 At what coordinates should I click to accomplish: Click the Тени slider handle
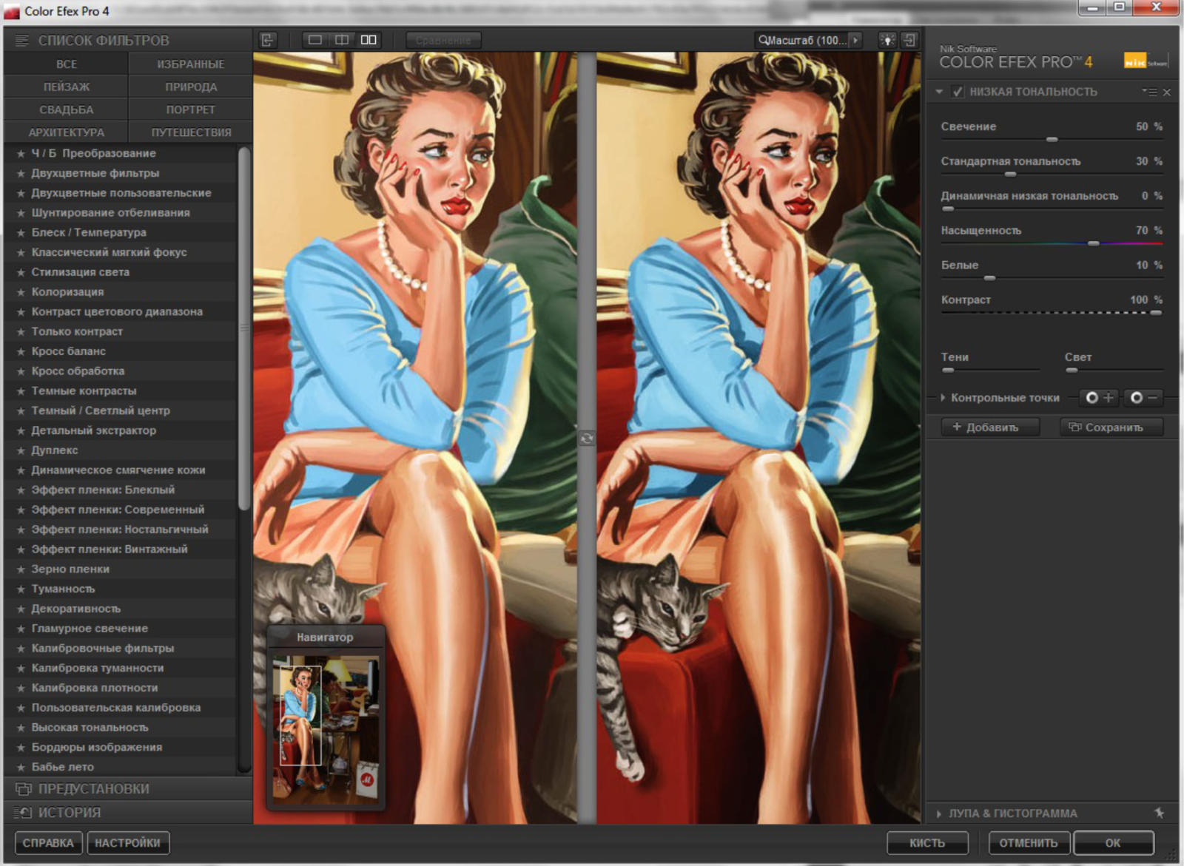coord(948,370)
